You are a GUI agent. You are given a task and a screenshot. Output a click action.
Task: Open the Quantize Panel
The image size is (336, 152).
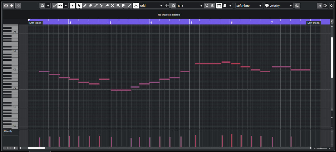[212, 6]
